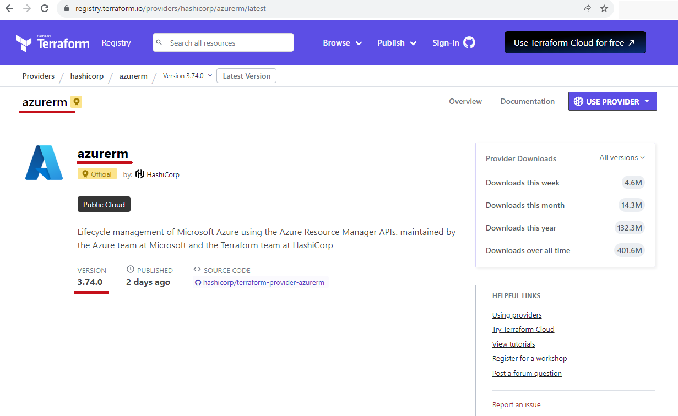
Task: Click the clock icon next to PUBLISHED
Action: click(x=131, y=270)
